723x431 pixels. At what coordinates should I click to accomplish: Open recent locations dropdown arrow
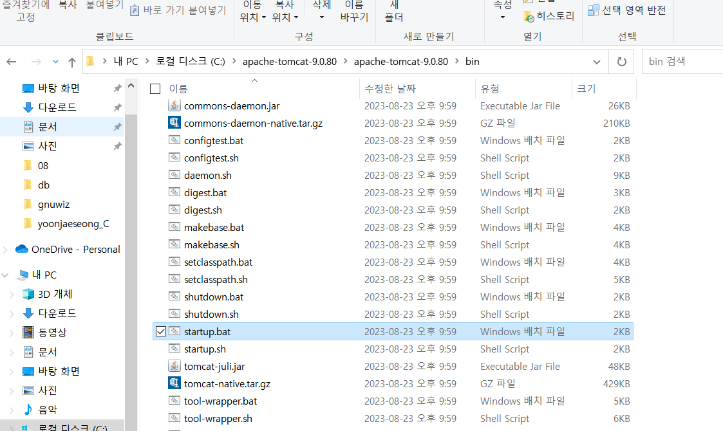point(55,62)
